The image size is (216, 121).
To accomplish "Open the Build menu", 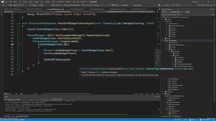I will click(x=31, y=2).
